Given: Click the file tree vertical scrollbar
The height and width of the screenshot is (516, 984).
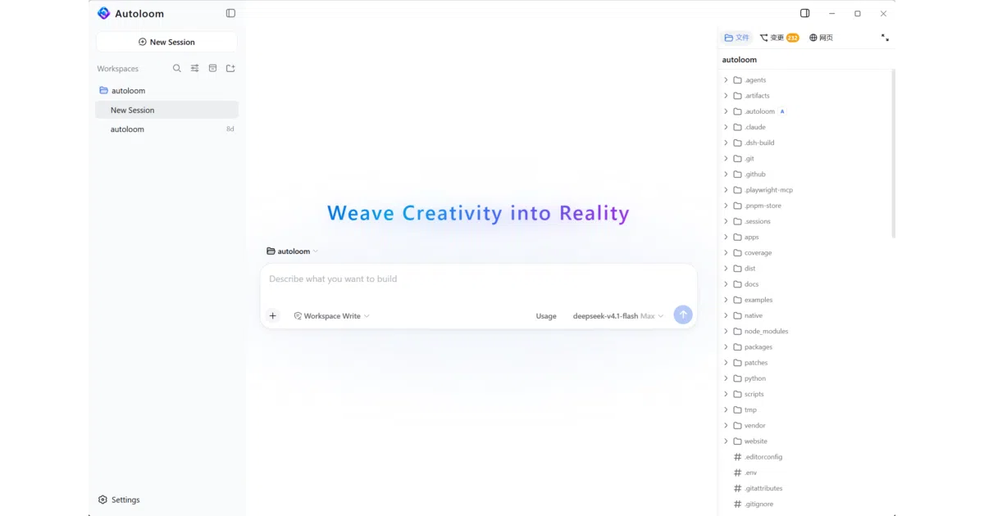Looking at the screenshot, I should pyautogui.click(x=893, y=154).
